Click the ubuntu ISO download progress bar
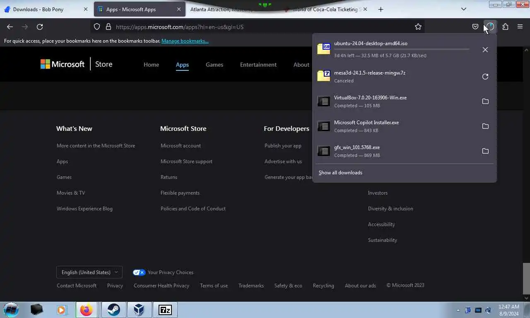This screenshot has height=318, width=530. coord(402,49)
